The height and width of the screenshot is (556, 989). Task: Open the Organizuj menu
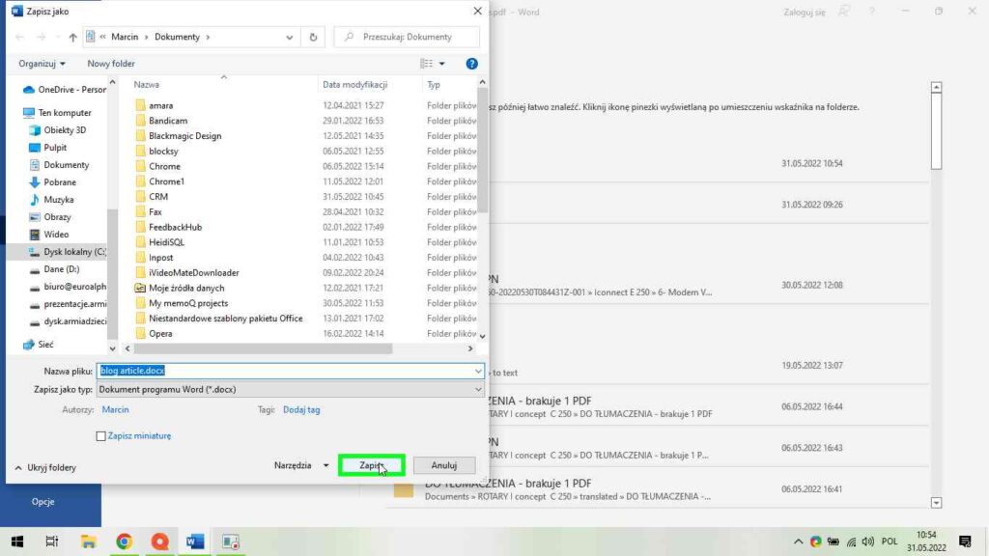click(42, 64)
